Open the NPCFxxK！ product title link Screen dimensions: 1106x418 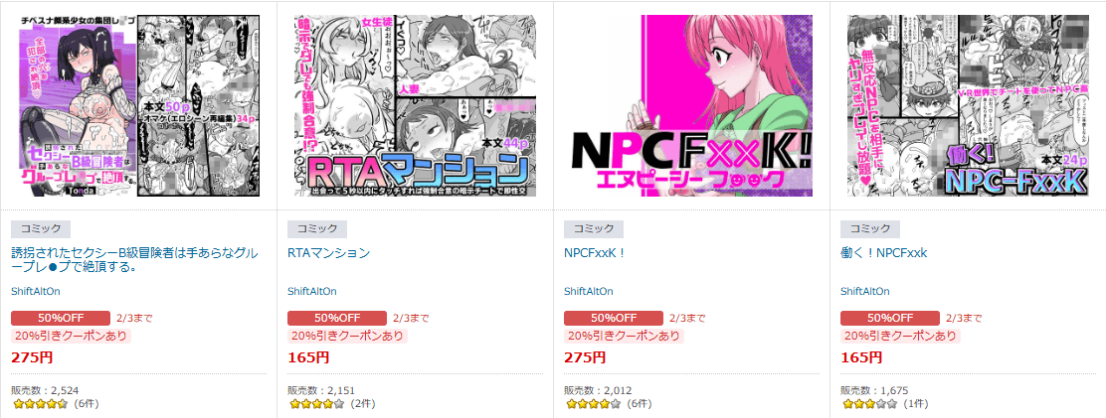click(595, 252)
